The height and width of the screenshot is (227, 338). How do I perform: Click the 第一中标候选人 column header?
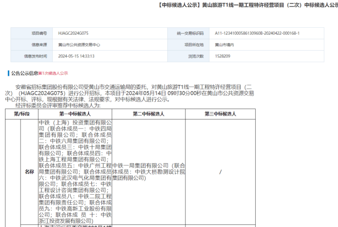75,114
